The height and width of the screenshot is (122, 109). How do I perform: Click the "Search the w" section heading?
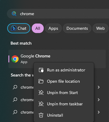(22, 75)
